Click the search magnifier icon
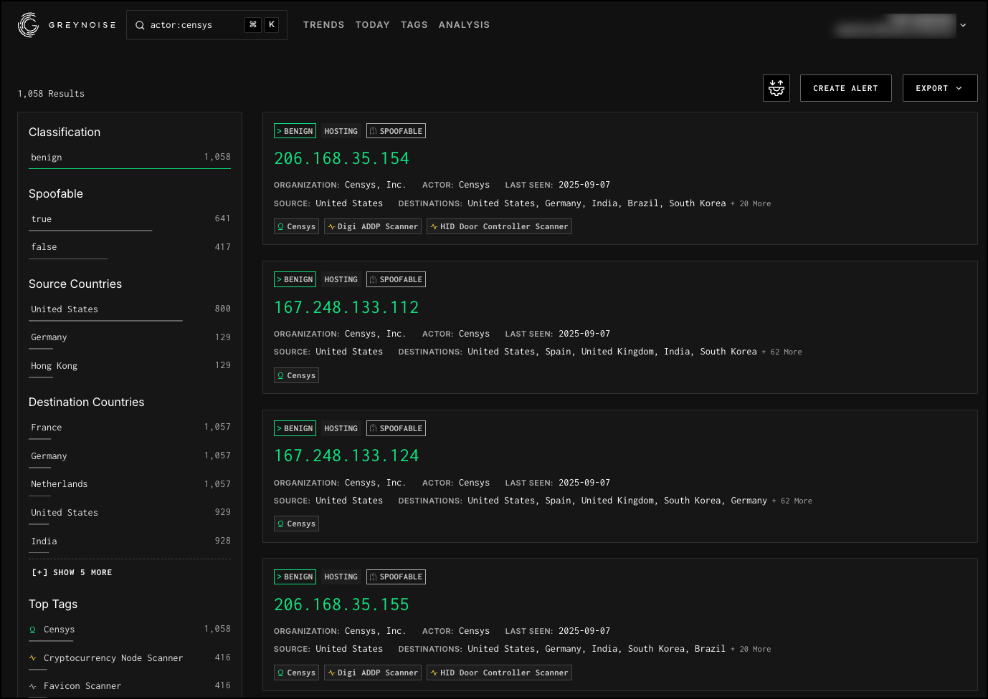Screen dimensions: 988x699 tap(140, 25)
